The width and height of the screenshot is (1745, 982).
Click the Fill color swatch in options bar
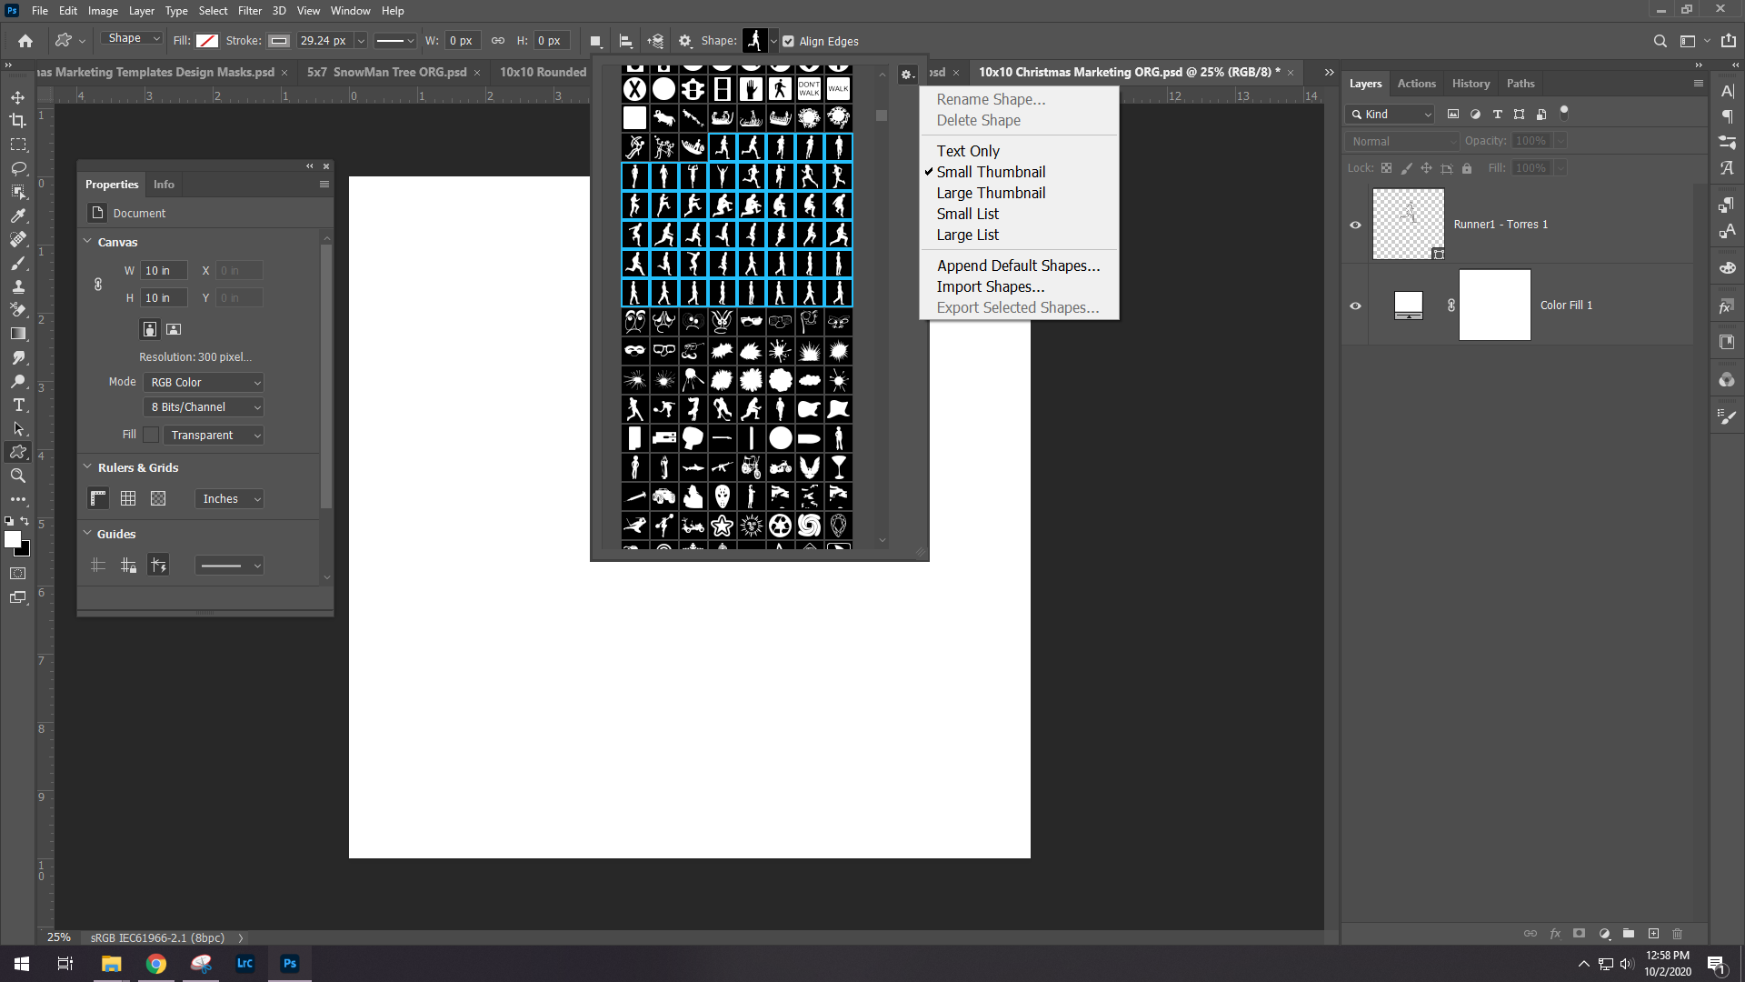(x=207, y=41)
